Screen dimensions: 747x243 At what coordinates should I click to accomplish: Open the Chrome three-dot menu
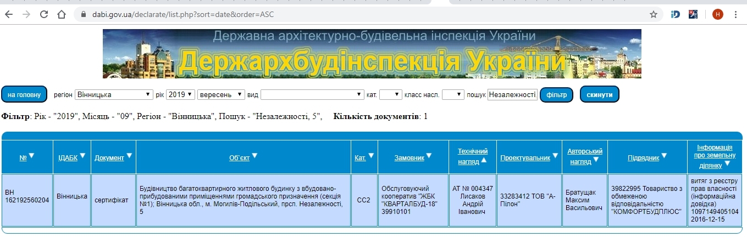tap(735, 15)
